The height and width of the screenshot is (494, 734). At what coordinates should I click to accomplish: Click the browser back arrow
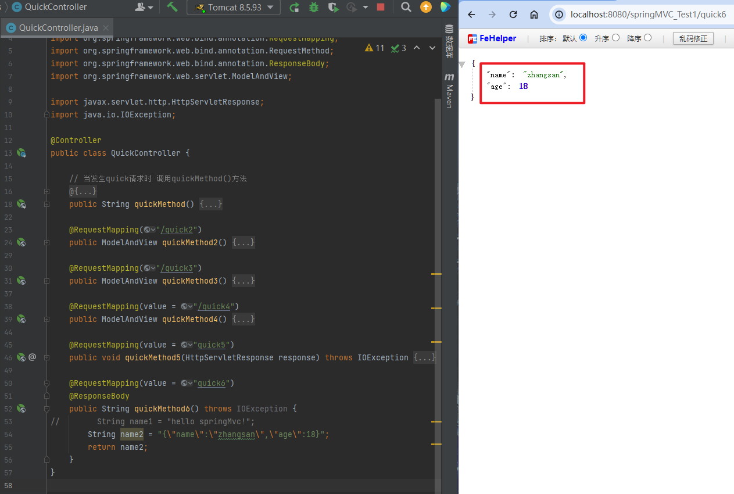[x=471, y=15]
